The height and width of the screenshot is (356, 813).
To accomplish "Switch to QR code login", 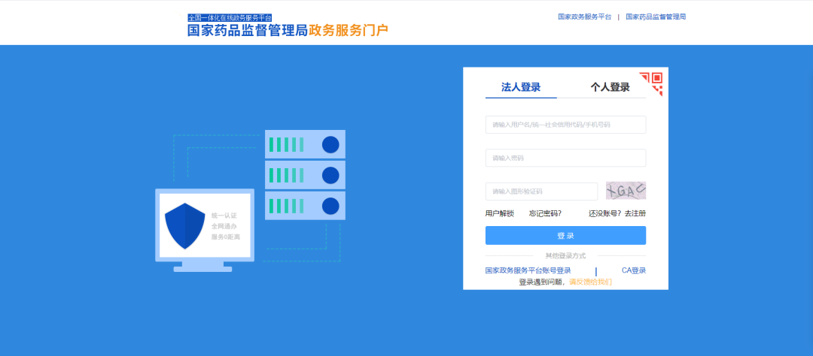I will point(652,82).
